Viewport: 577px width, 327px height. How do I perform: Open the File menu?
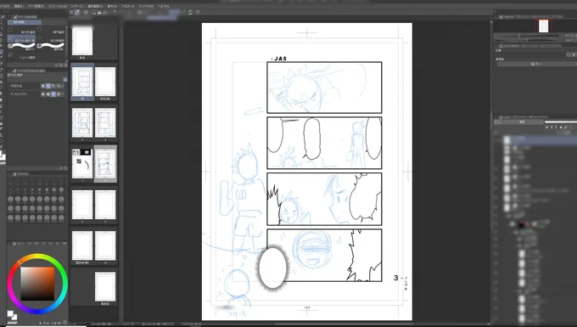coord(4,6)
